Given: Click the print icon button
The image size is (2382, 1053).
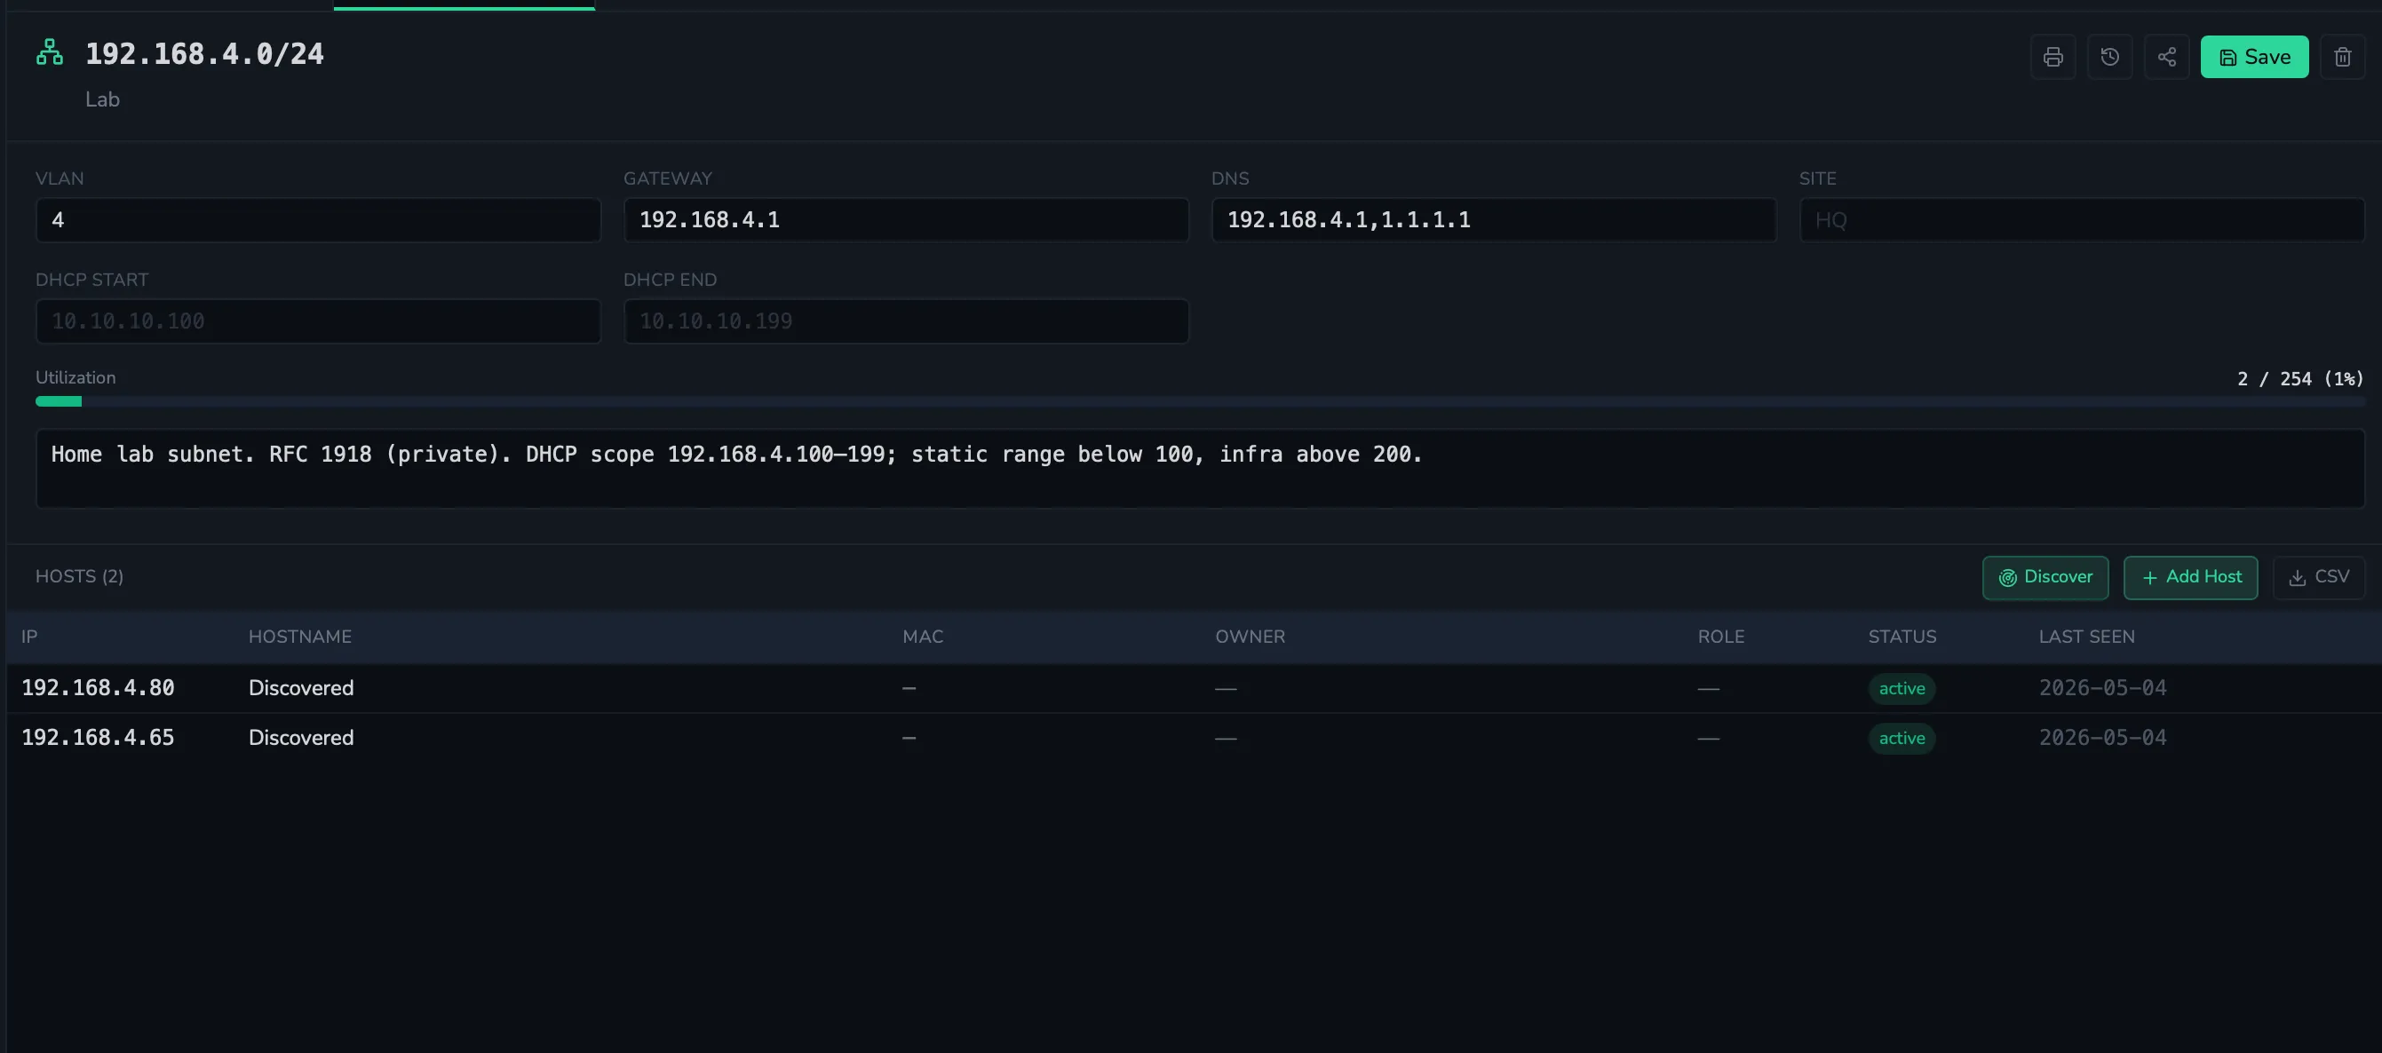Looking at the screenshot, I should click(2052, 58).
